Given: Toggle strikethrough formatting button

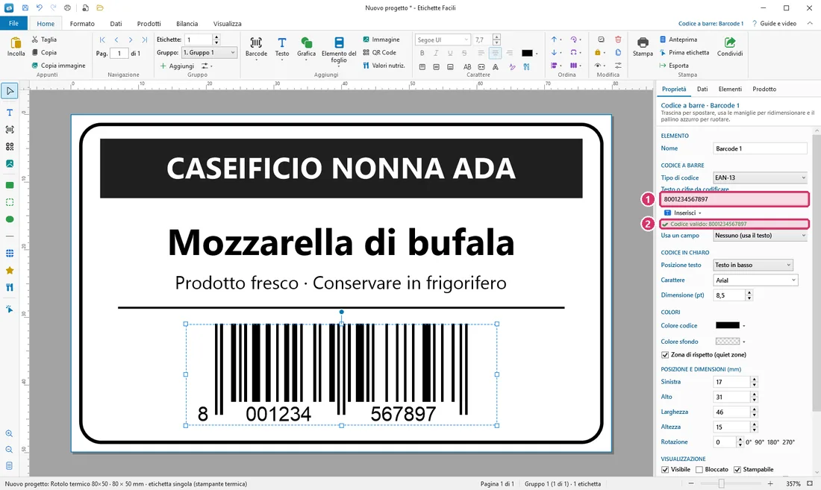Looking at the screenshot, I should pyautogui.click(x=464, y=53).
